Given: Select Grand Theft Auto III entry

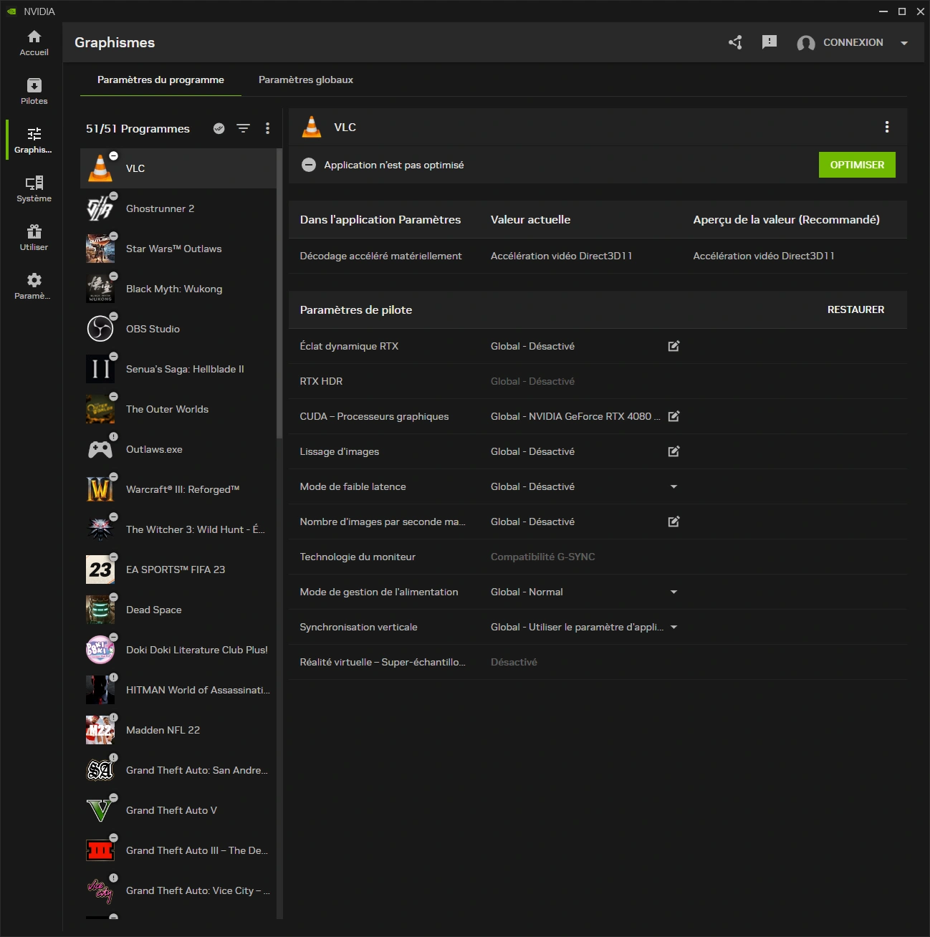Looking at the screenshot, I should point(178,850).
